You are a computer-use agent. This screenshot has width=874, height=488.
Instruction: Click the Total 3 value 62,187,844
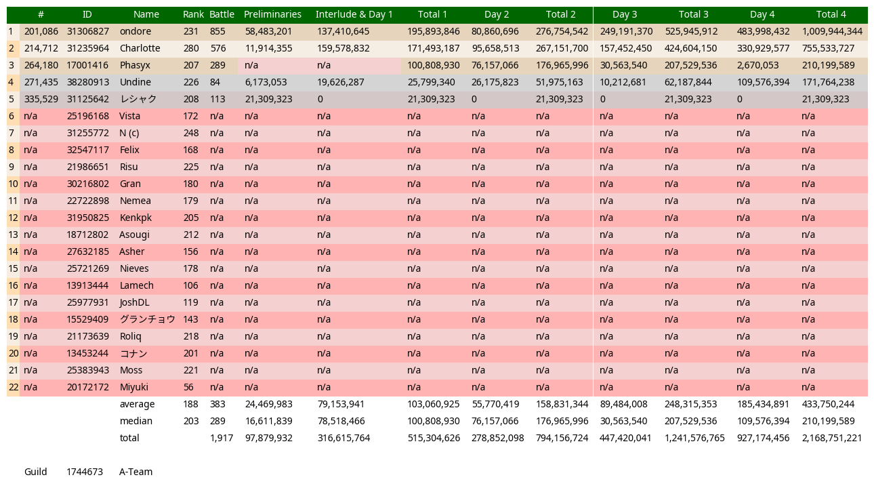[688, 82]
